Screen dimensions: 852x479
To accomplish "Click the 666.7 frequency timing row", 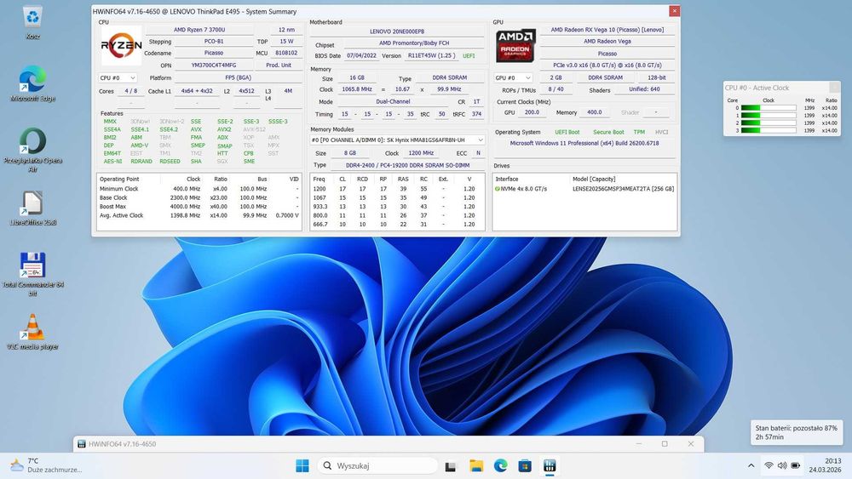I will (397, 224).
